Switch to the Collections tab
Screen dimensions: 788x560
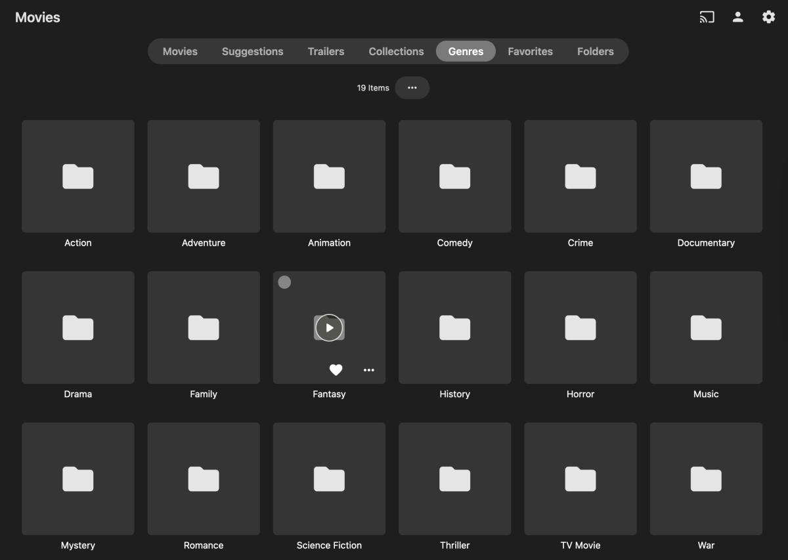click(395, 51)
